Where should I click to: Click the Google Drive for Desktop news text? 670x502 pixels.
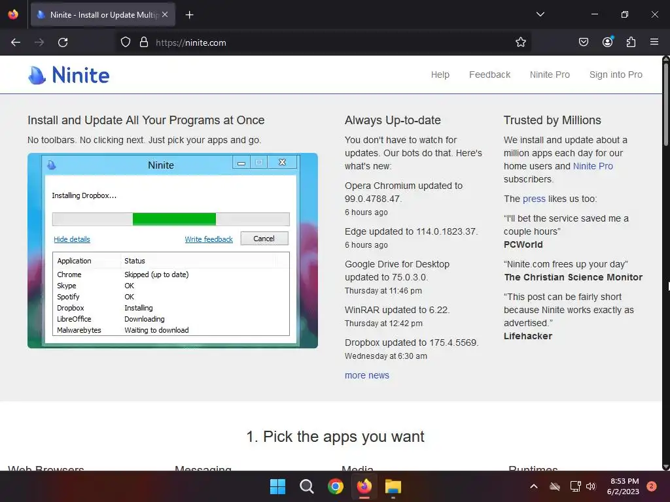397,271
